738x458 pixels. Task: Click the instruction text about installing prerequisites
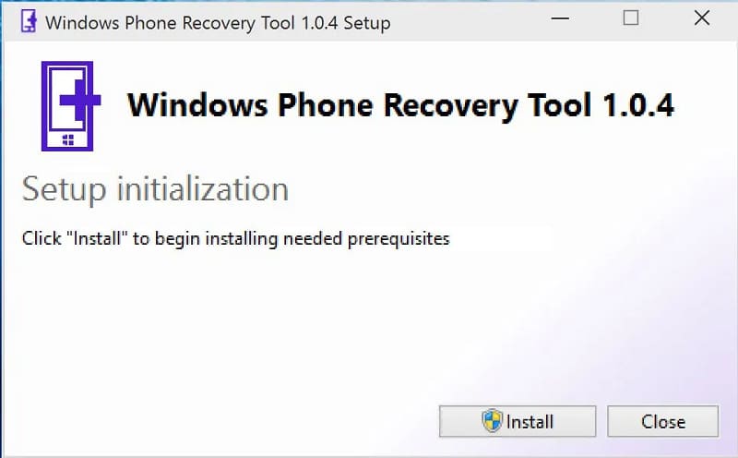point(236,239)
